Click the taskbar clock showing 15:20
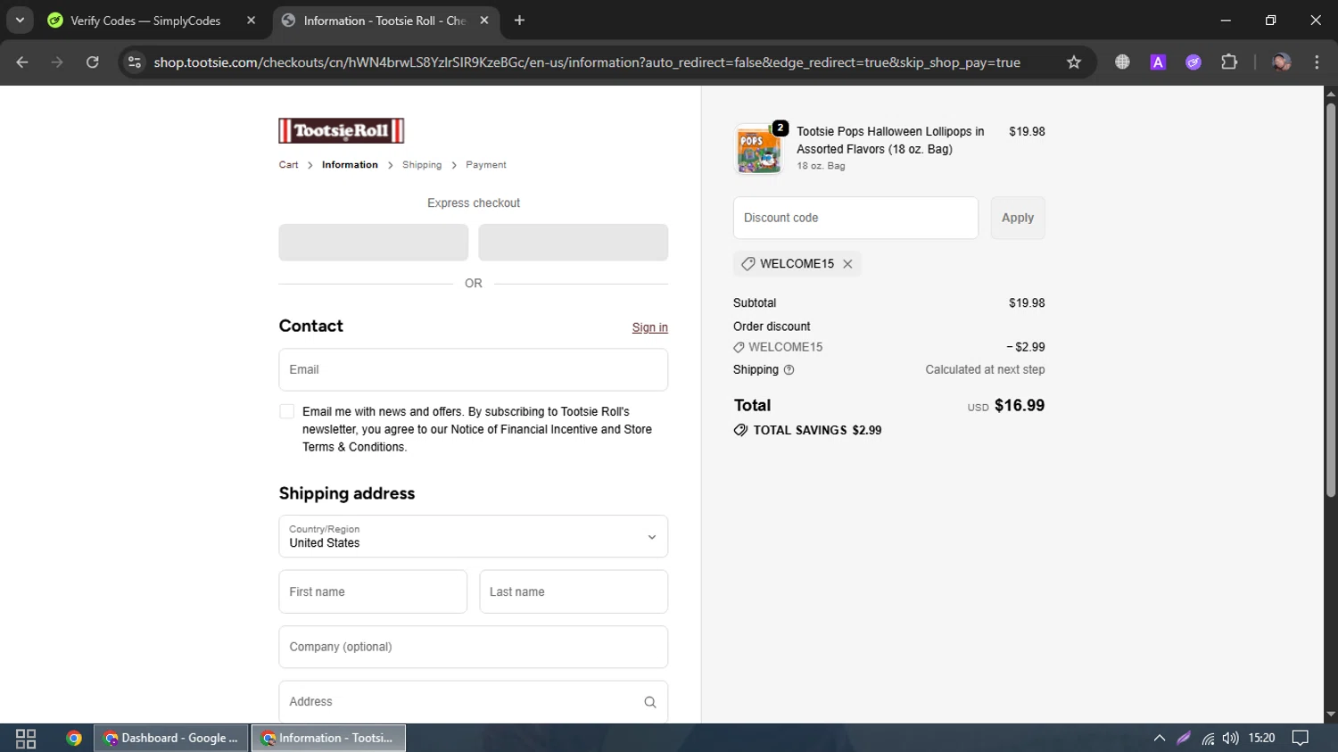 (1261, 738)
